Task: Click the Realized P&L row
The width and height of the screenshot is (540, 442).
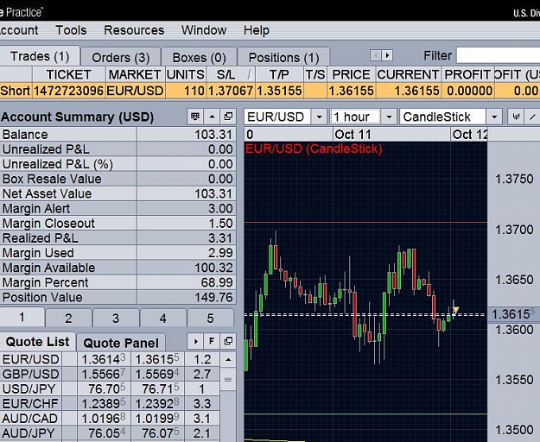Action: click(118, 238)
